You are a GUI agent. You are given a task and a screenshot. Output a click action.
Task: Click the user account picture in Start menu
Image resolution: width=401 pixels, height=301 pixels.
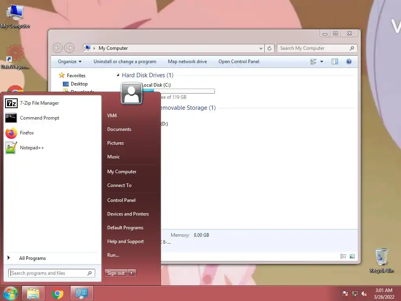132,93
